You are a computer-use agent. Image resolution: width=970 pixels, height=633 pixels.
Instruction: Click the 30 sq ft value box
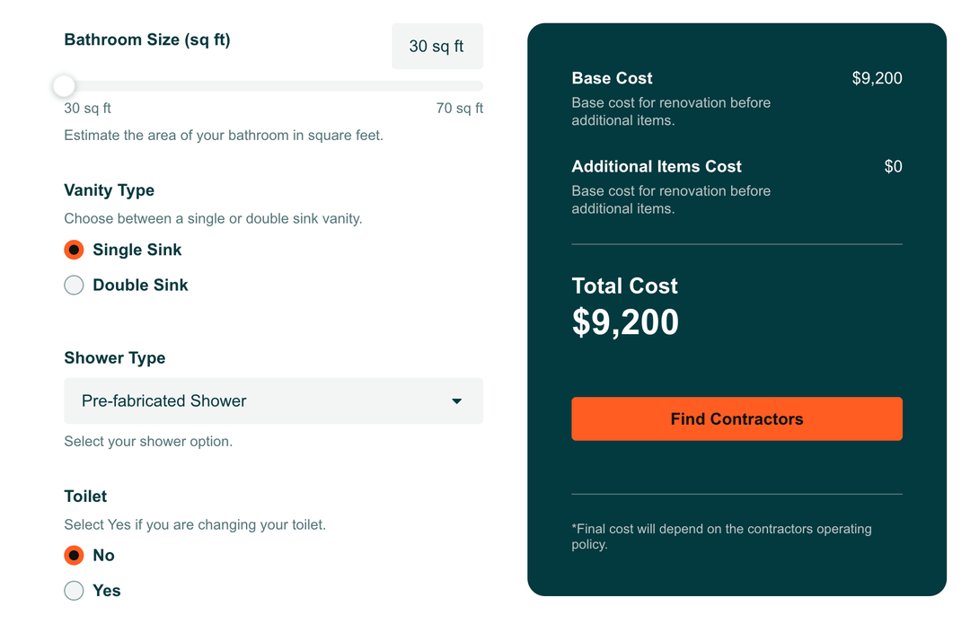click(x=436, y=46)
